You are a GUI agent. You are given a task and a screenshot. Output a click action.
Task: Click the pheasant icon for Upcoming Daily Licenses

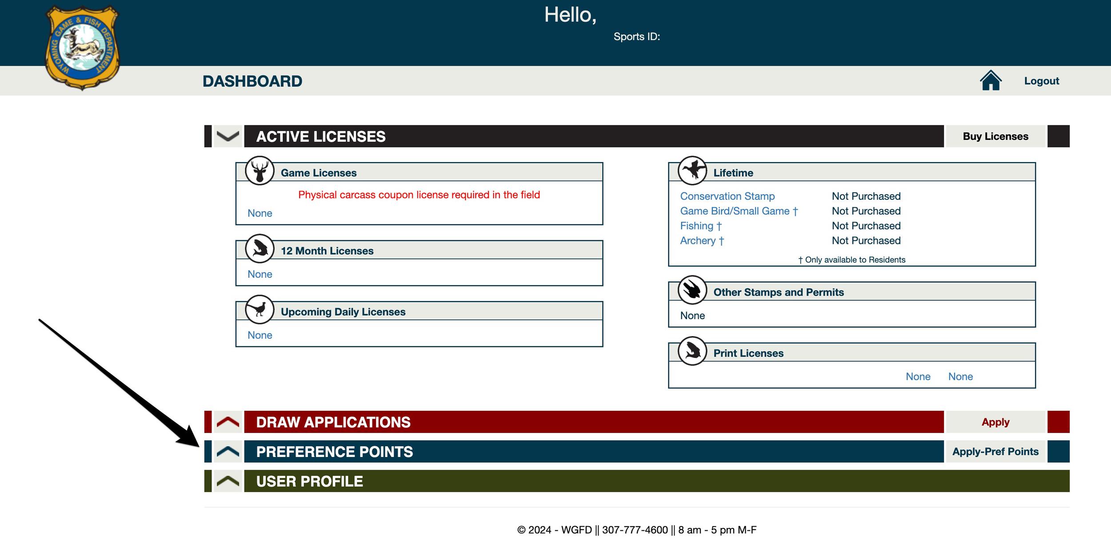pos(260,310)
